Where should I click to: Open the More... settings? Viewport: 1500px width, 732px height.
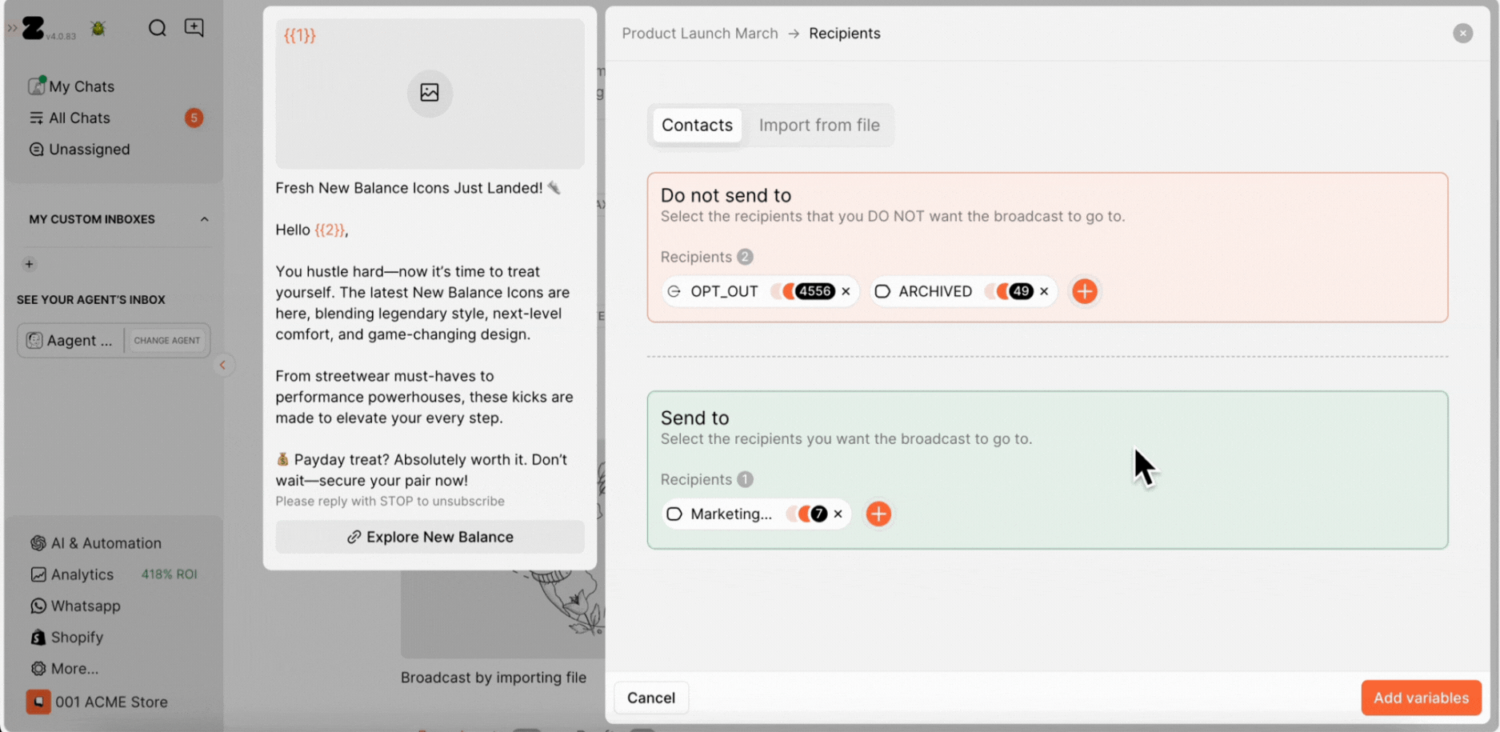[64, 668]
